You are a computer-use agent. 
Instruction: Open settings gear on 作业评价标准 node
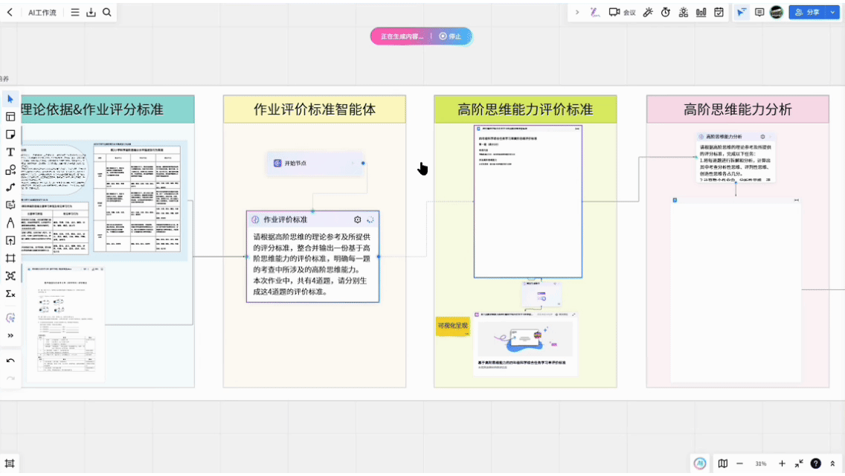pos(357,220)
